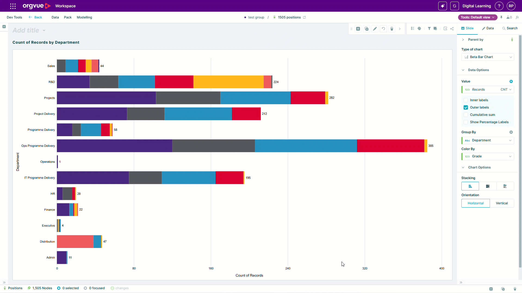
Task: Tick Show Percentage Labels checkbox
Action: point(466,122)
